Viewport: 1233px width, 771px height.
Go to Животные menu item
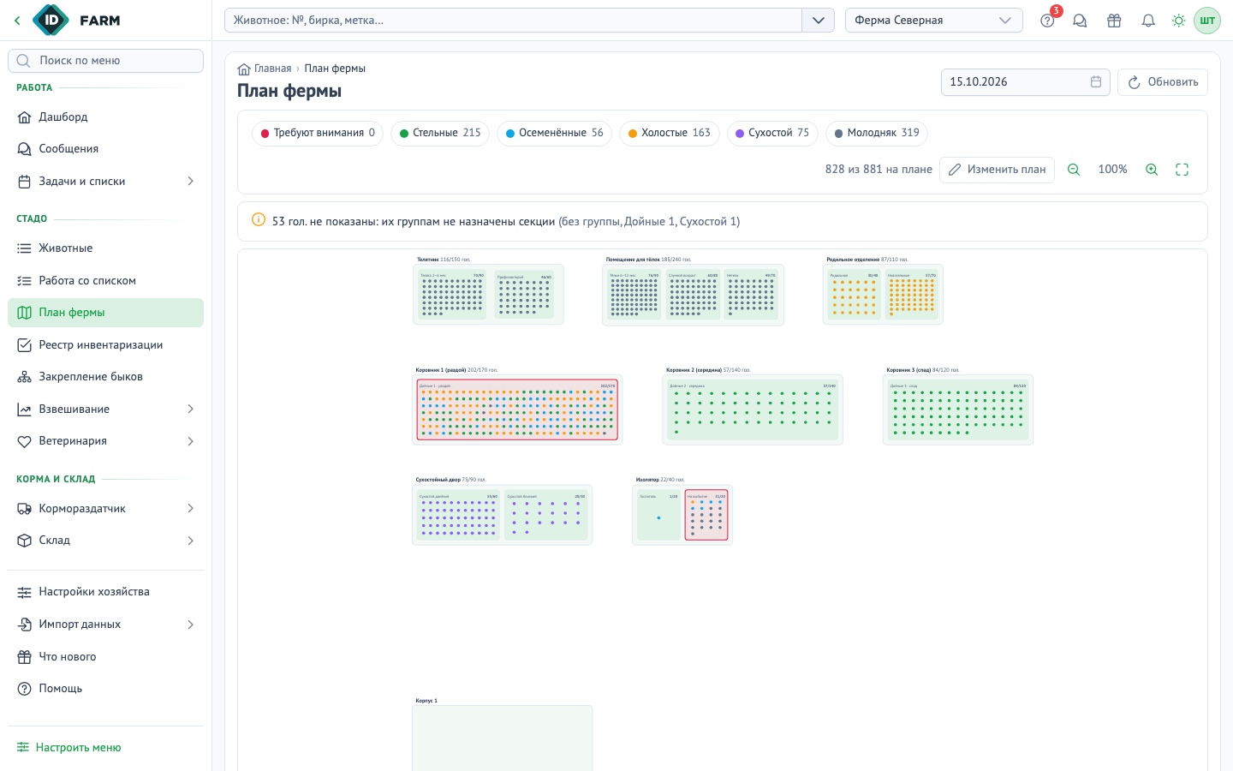[105, 248]
